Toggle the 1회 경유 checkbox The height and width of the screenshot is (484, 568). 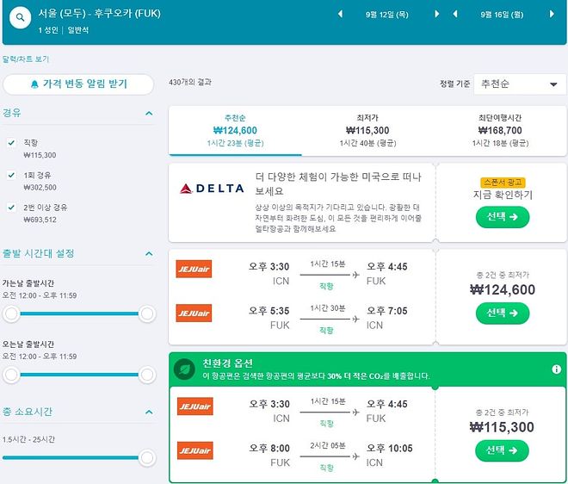click(x=11, y=175)
